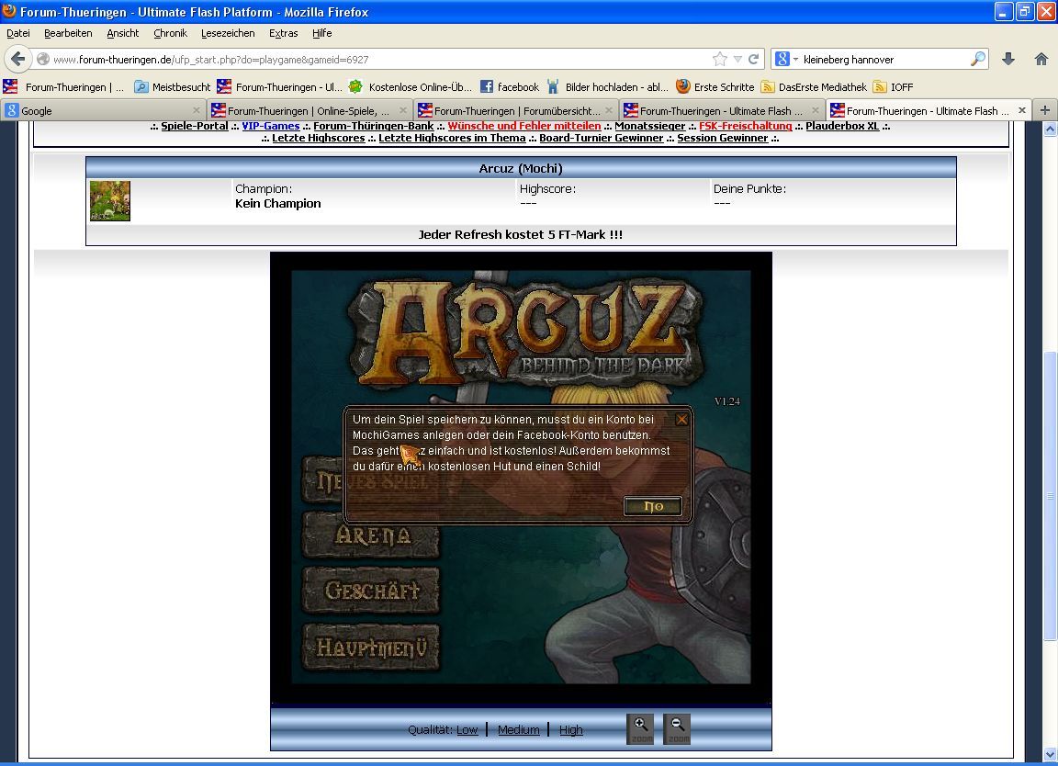Set game quality to Medium
This screenshot has height=766, width=1058.
pos(518,729)
